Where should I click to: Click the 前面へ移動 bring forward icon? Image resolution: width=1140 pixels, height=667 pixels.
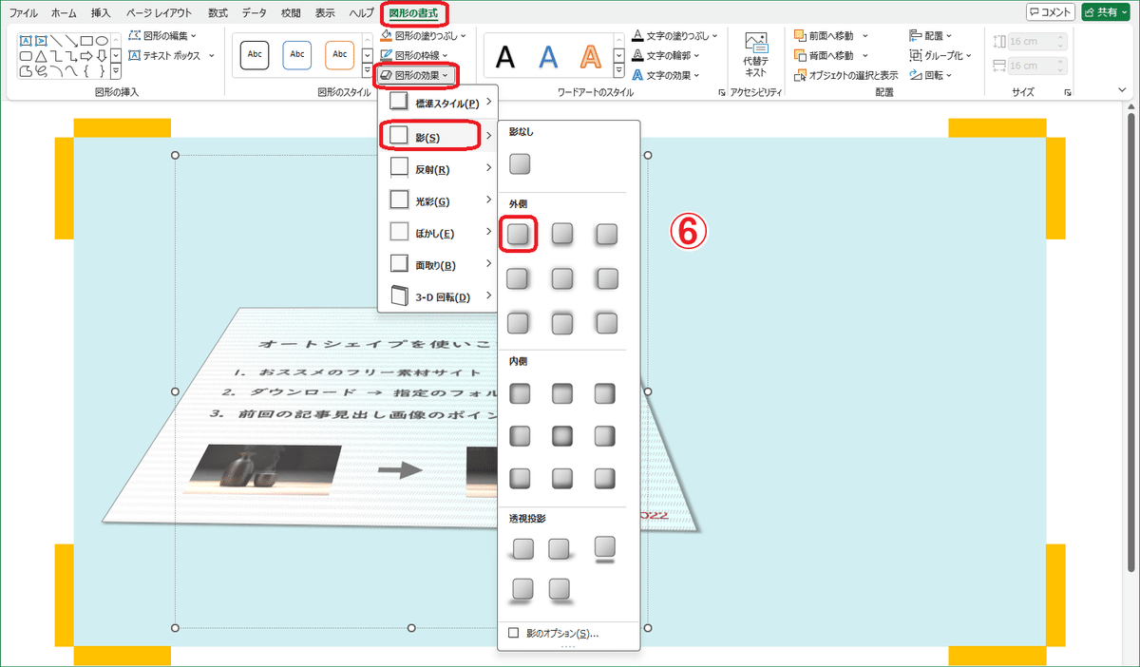click(801, 36)
